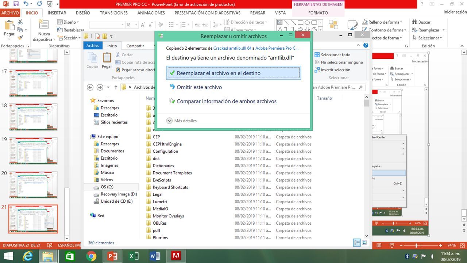Open Internet Explorer from taskbar

click(27, 256)
